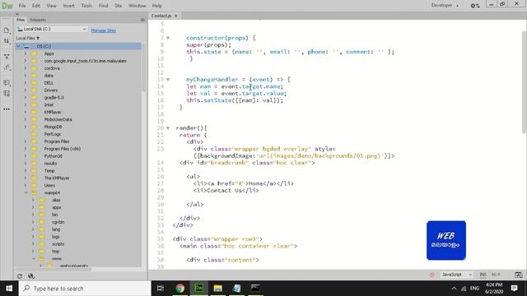
Task: Open Find menu
Action: click(103, 6)
